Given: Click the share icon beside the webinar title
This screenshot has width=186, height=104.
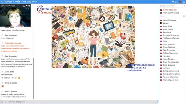Looking at the screenshot, I should pos(2,2).
